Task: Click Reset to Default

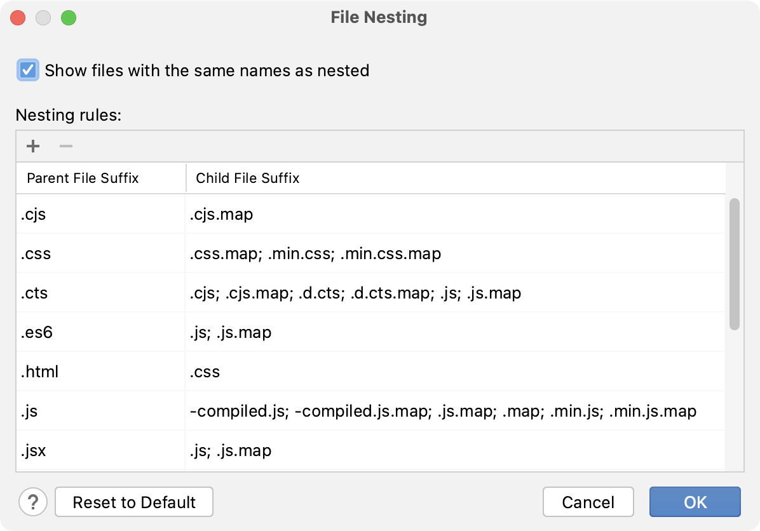Action: [133, 502]
